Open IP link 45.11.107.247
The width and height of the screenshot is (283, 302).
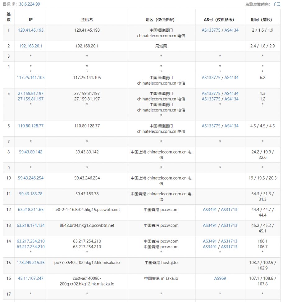click(31, 278)
